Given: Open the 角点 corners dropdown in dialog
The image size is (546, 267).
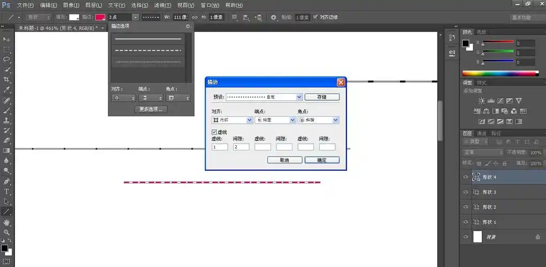Looking at the screenshot, I should (335, 120).
